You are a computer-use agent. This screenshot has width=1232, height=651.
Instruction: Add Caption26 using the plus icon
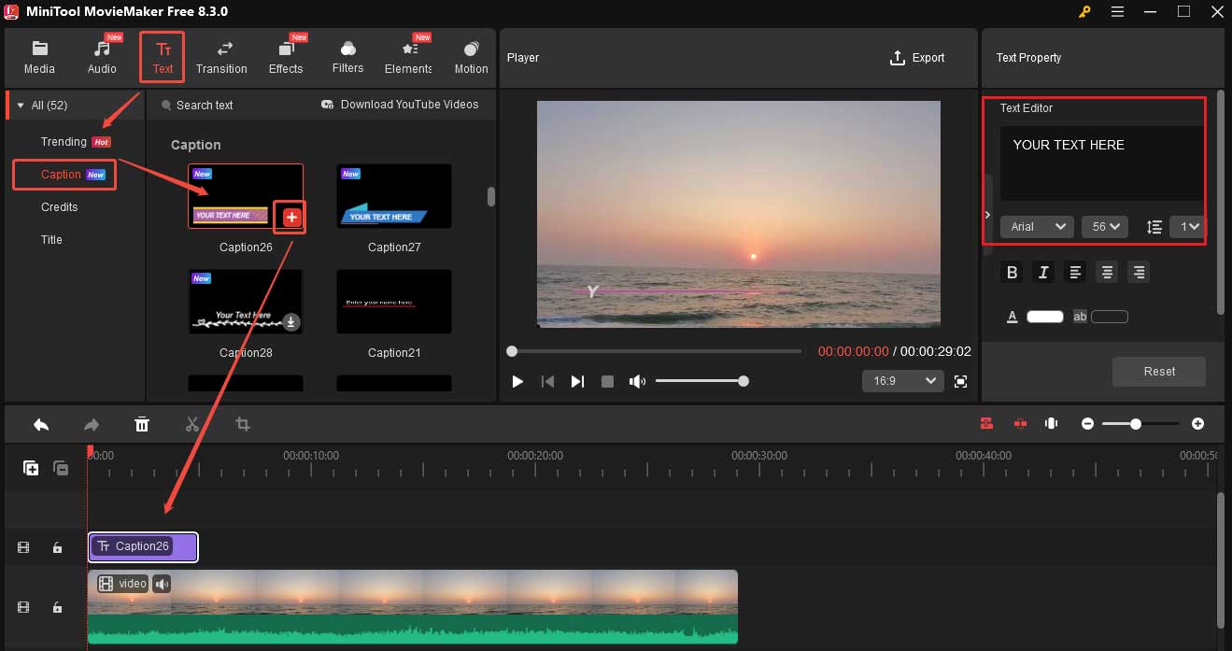[291, 217]
